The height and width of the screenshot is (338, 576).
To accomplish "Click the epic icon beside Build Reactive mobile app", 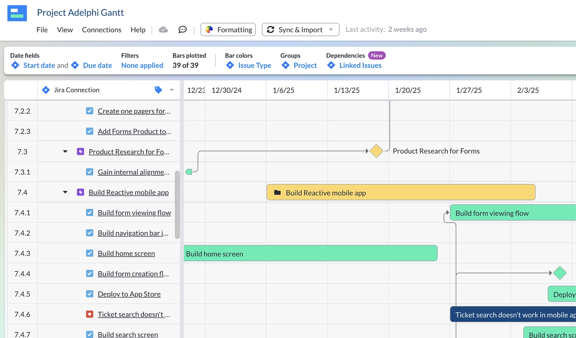I will click(80, 192).
